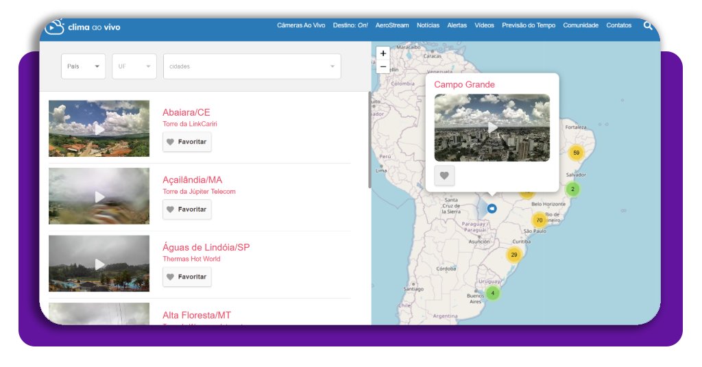Open Previsão do Tempo menu item
The height and width of the screenshot is (367, 702).
(529, 25)
